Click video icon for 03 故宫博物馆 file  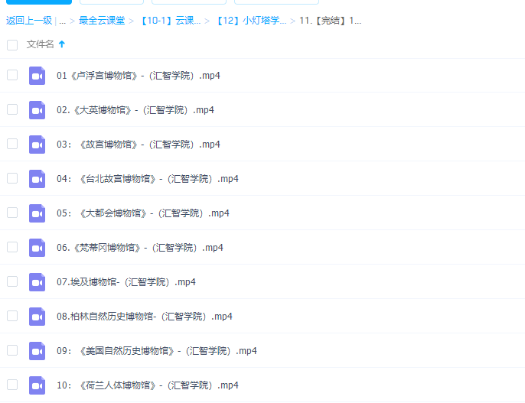(37, 145)
